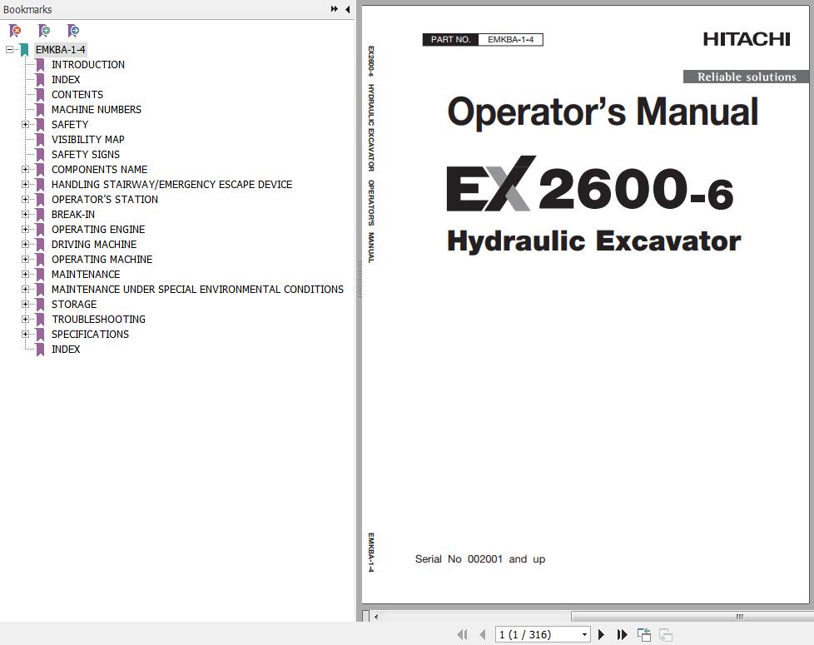
Task: Select the STORAGE bookmark label
Action: [74, 305]
